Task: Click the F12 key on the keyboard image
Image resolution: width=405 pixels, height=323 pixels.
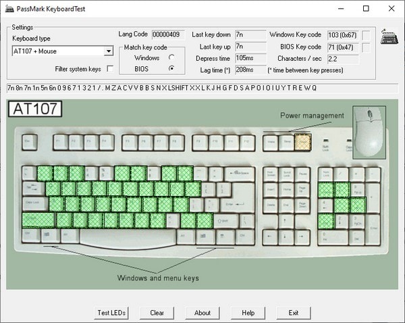Action: 248,142
